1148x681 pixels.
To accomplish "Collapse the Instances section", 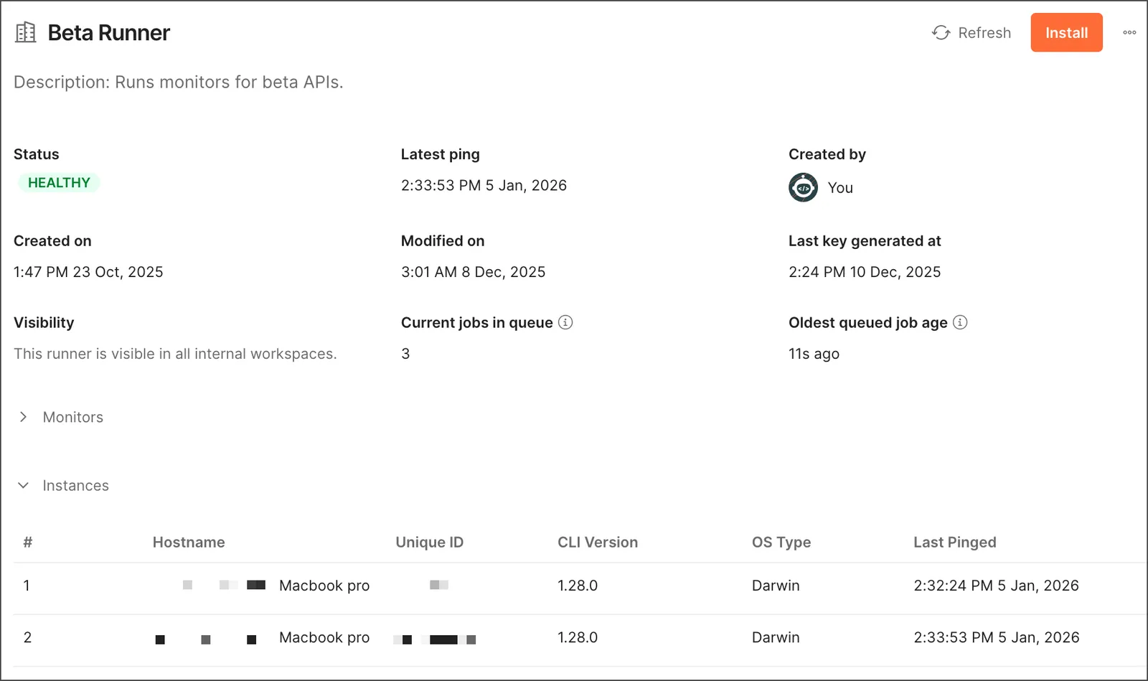I will (x=24, y=485).
